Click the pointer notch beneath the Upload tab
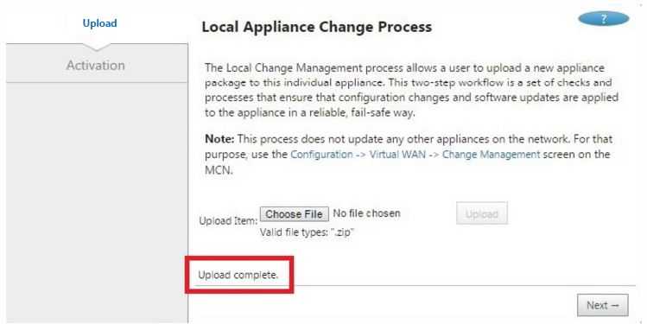The image size is (647, 324). pyautogui.click(x=96, y=47)
